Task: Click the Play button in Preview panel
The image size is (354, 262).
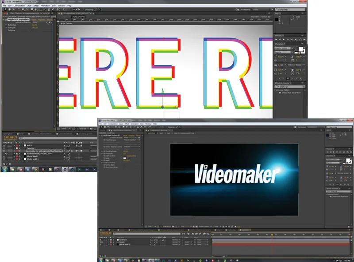Action: (283, 40)
